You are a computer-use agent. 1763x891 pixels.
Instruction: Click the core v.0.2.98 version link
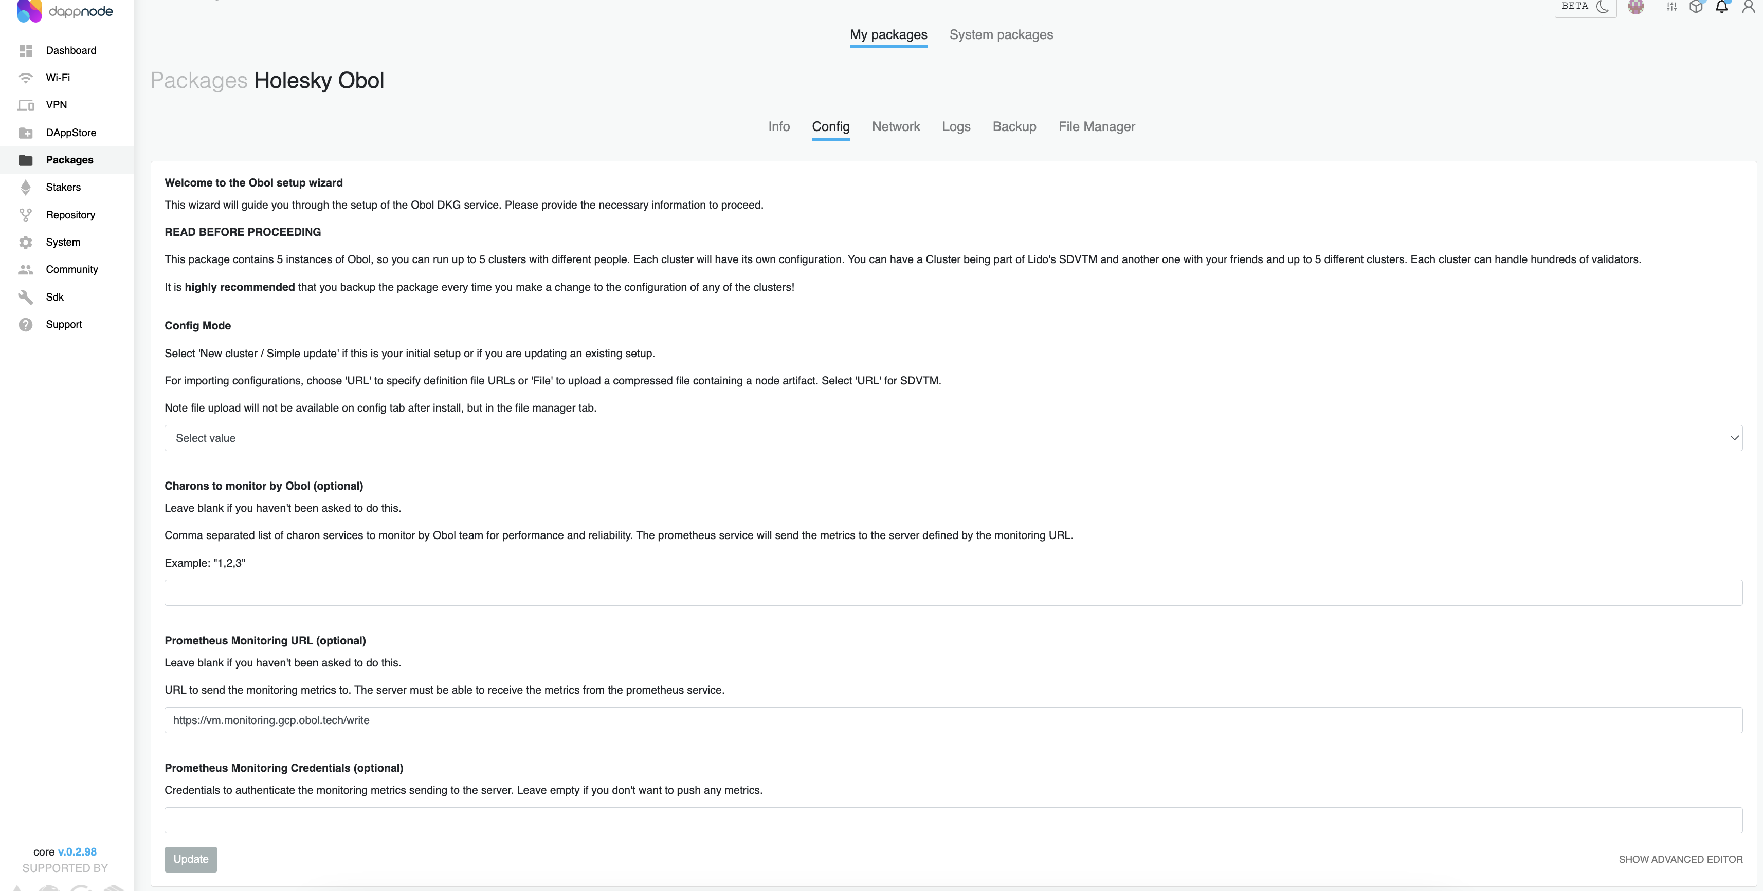77,851
